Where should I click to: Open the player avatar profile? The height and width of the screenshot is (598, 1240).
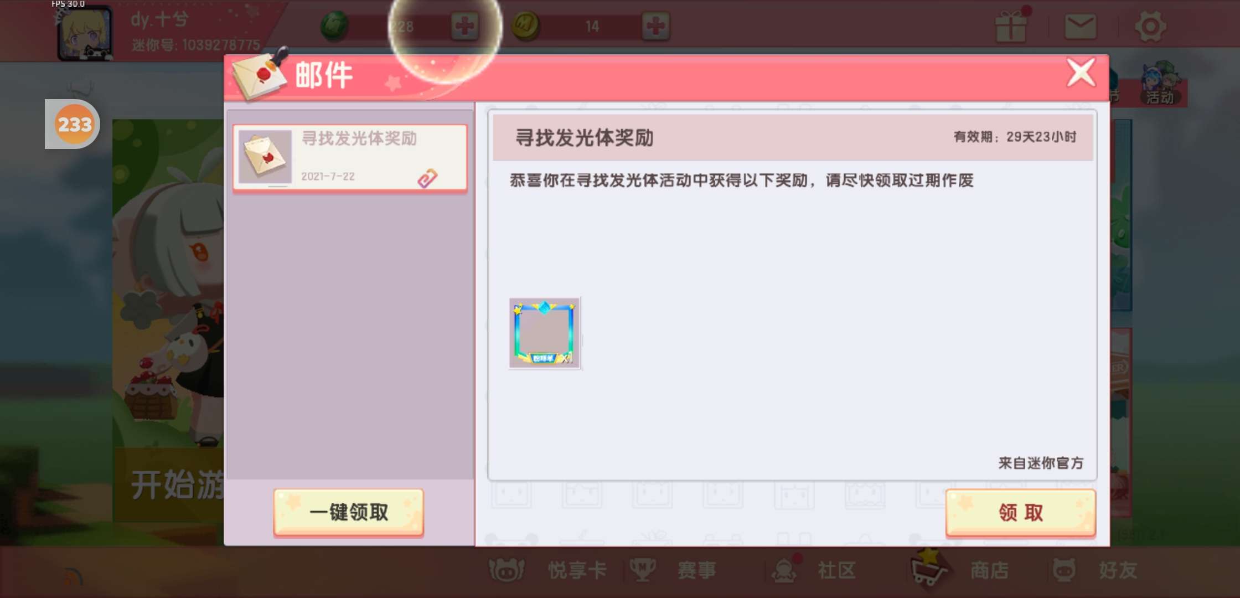click(84, 32)
